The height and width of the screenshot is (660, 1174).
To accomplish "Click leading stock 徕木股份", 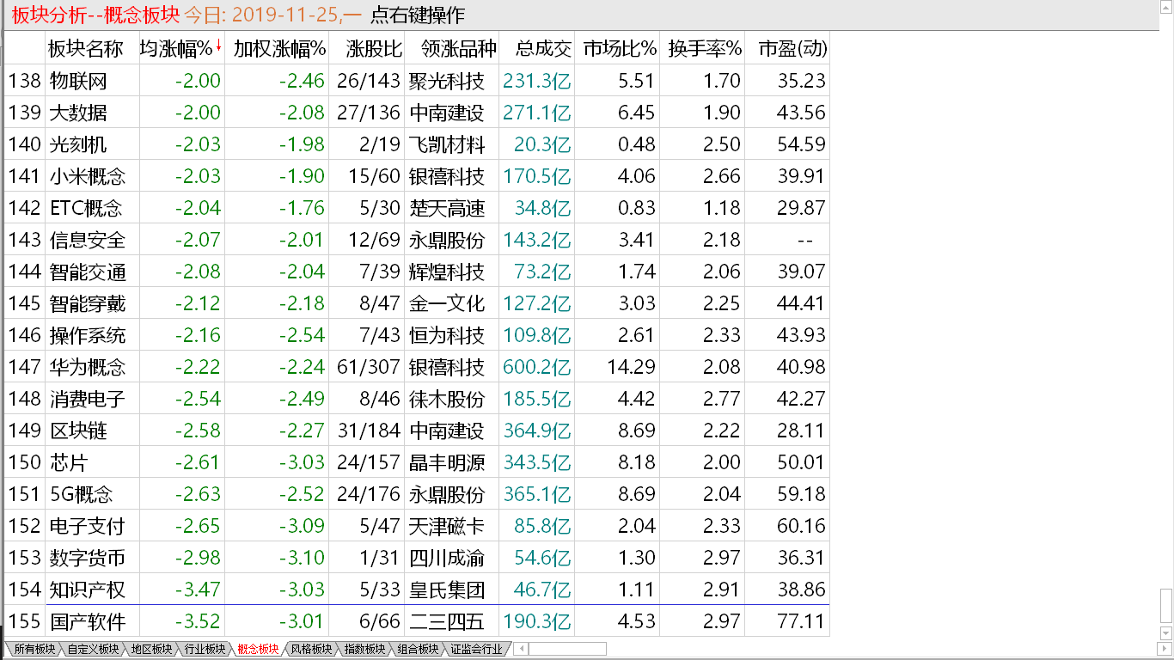I will [x=447, y=399].
